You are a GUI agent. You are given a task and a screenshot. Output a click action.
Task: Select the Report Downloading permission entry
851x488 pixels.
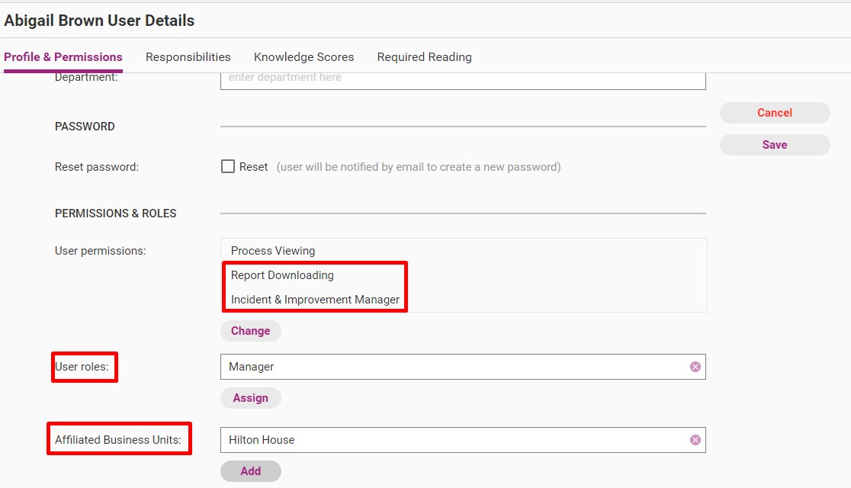pyautogui.click(x=282, y=275)
